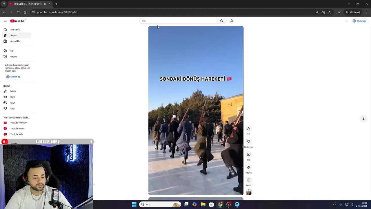Screen dimensions: 371x209
Task: Click the crossed-eye tracking protection icon
Action: tap(323, 12)
